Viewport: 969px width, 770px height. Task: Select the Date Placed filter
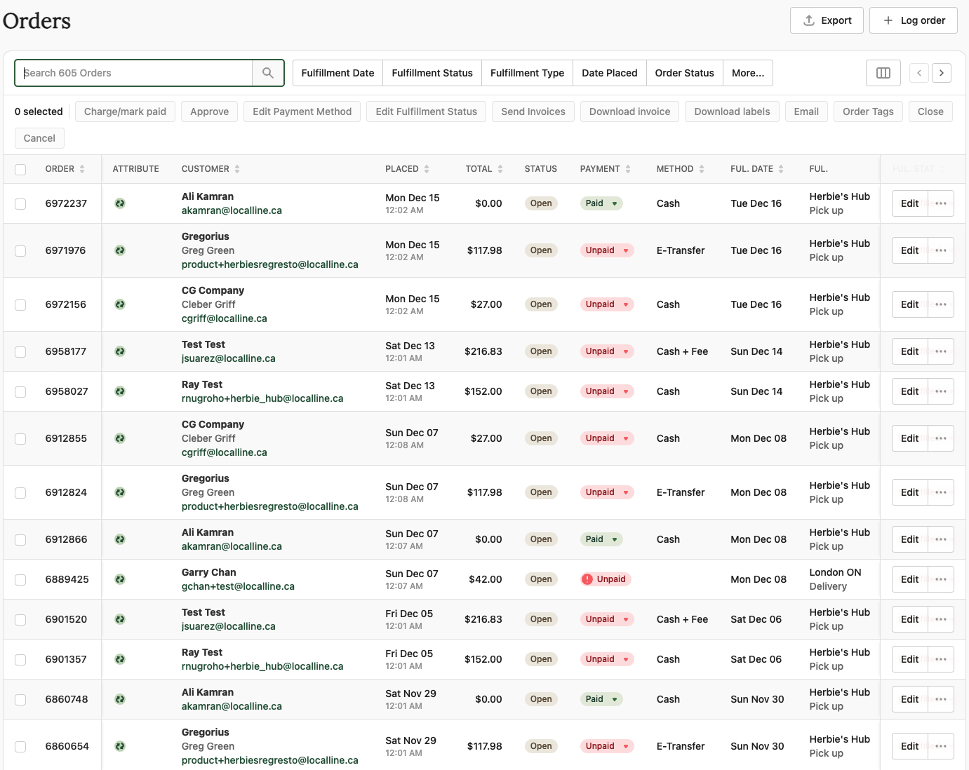coord(609,73)
